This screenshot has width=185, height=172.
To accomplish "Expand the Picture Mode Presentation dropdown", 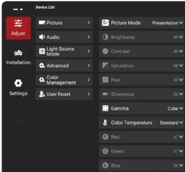I will (x=168, y=23).
